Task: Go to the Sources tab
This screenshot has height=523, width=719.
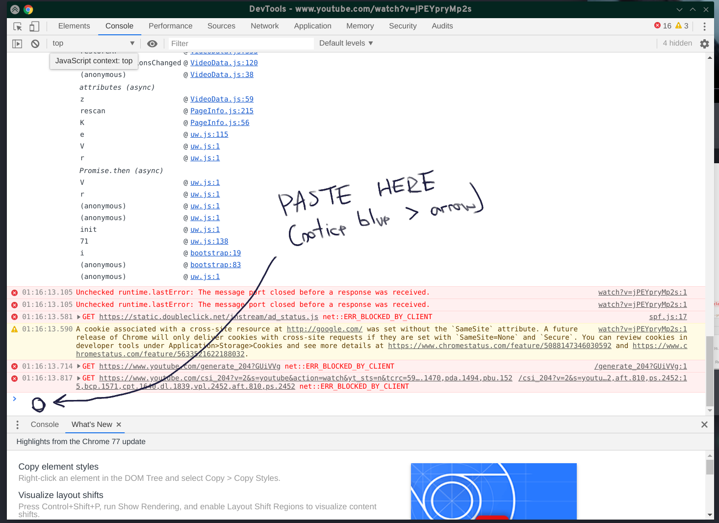Action: pos(221,26)
